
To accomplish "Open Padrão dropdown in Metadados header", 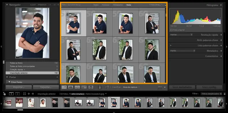I will click(x=183, y=51).
